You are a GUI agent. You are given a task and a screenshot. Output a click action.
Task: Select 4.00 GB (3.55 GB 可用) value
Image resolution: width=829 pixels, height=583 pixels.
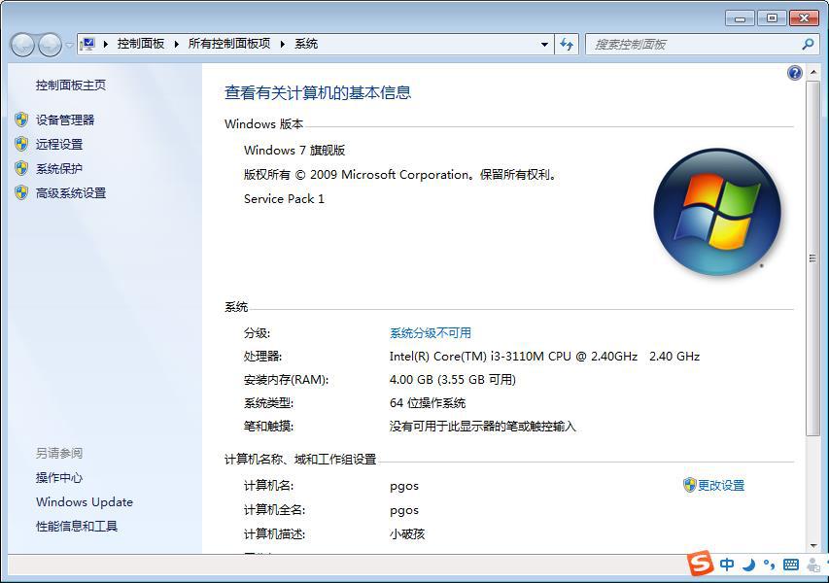(x=453, y=380)
